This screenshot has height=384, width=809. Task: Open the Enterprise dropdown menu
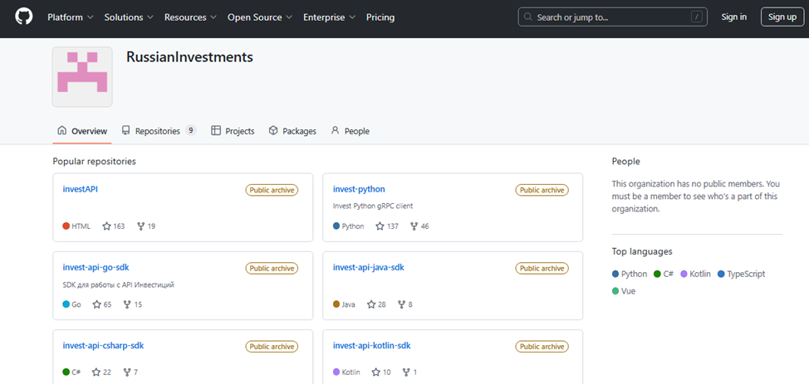click(x=329, y=17)
